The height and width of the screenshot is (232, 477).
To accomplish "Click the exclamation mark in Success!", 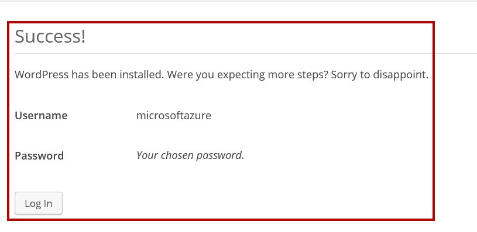I will click(83, 36).
